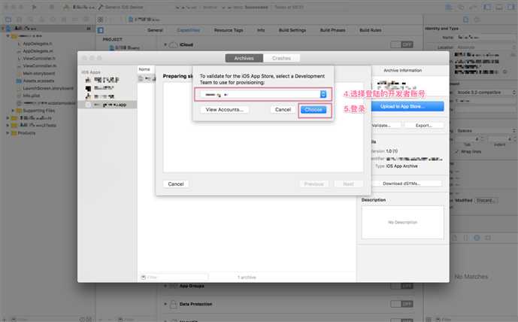The image size is (518, 322).
Task: Open the Info tab in project editor
Action: 261,30
